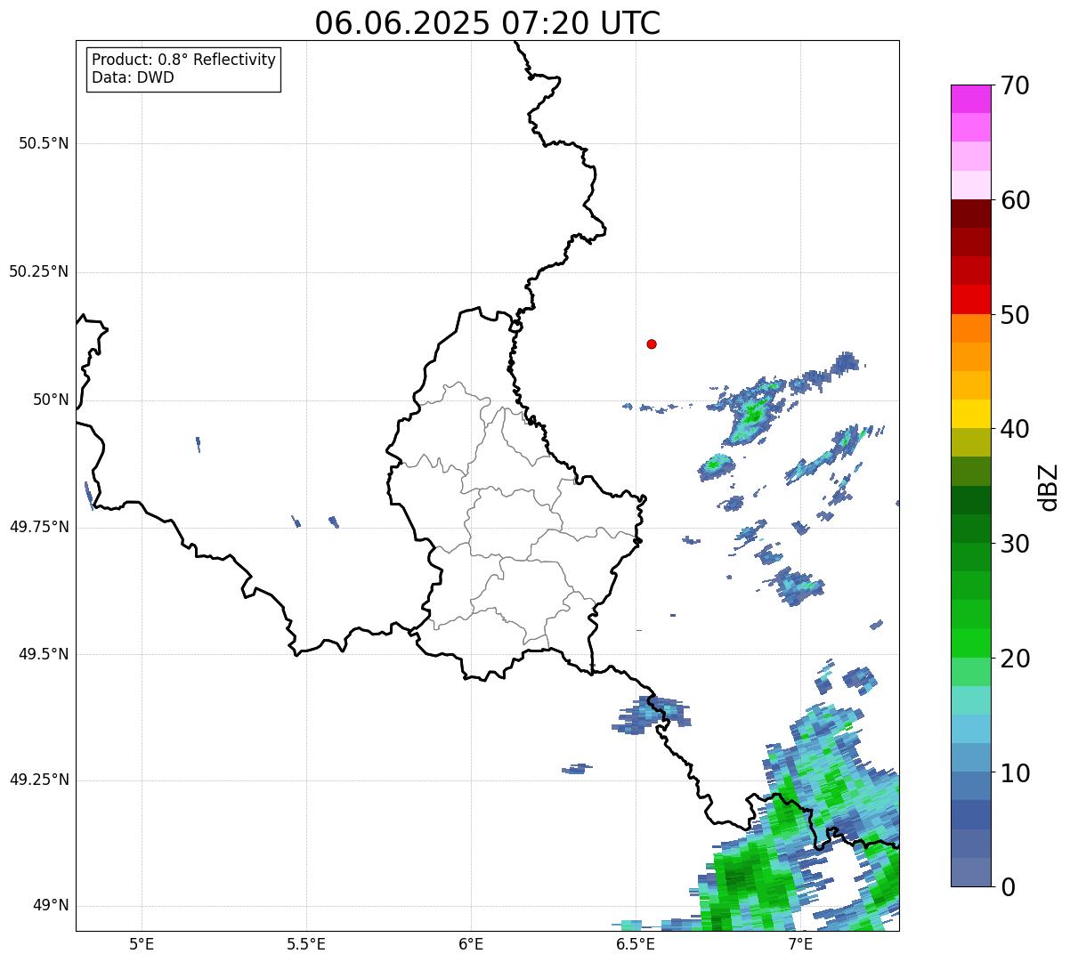Click the red location marker dot
Image resolution: width=1070 pixels, height=962 pixels.
point(652,344)
